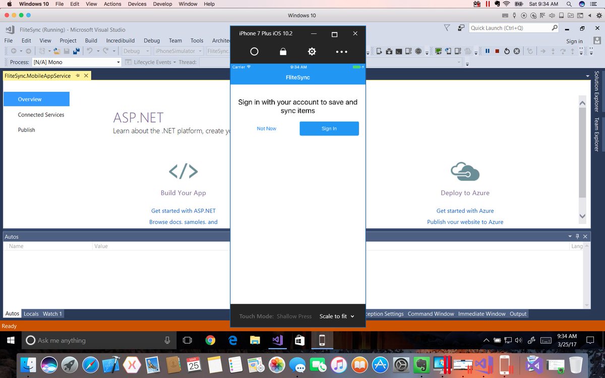Click Quick Launch search magnifier icon
The image size is (605, 378).
(x=555, y=28)
